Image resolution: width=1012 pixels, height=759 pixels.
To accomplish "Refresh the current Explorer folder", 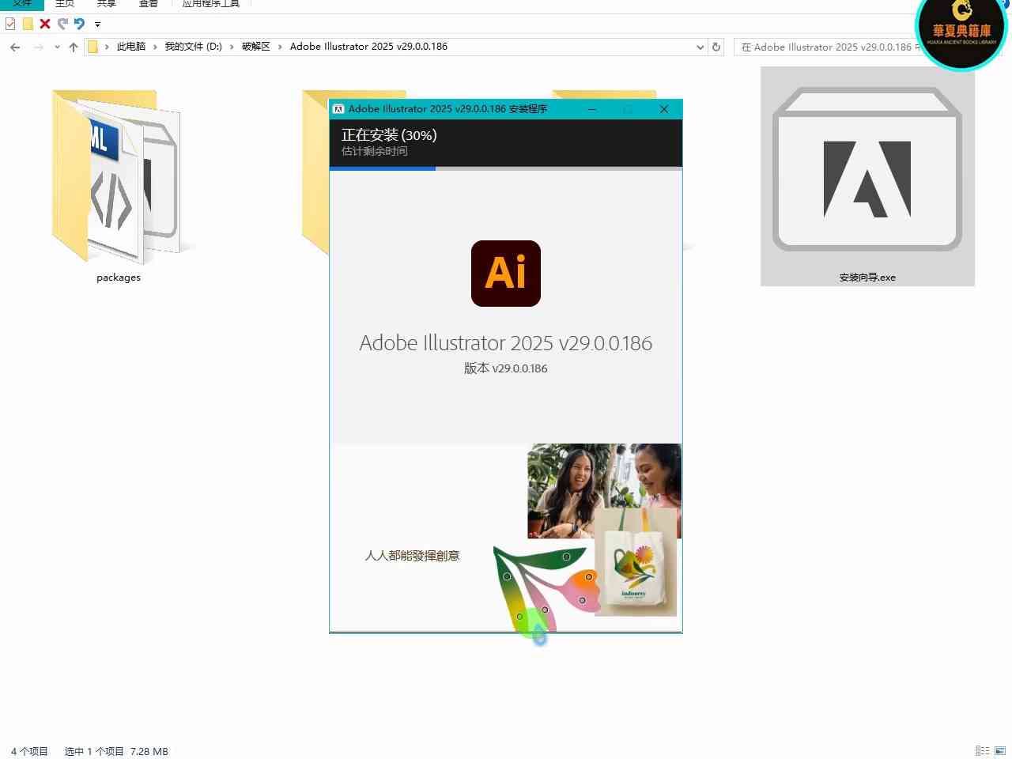I will [x=716, y=47].
